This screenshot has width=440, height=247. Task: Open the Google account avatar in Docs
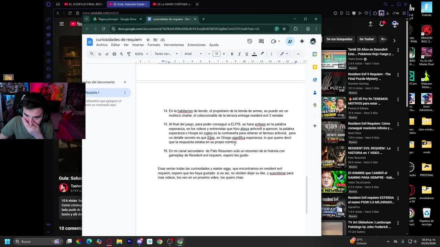click(x=313, y=41)
